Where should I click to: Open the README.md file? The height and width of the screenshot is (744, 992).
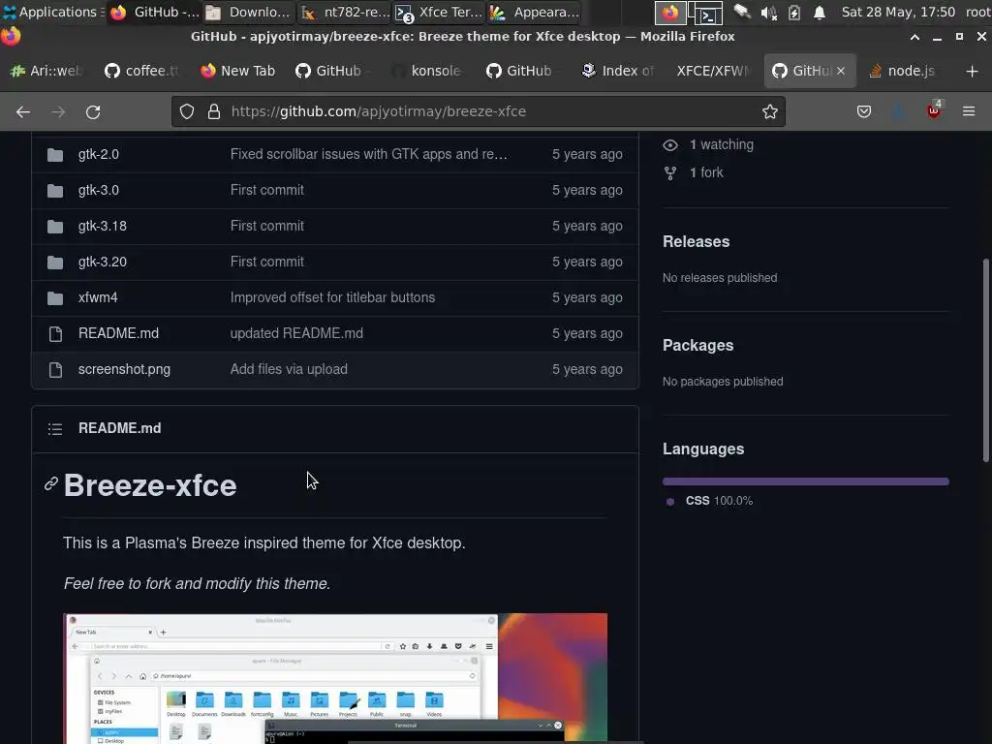[x=118, y=333]
